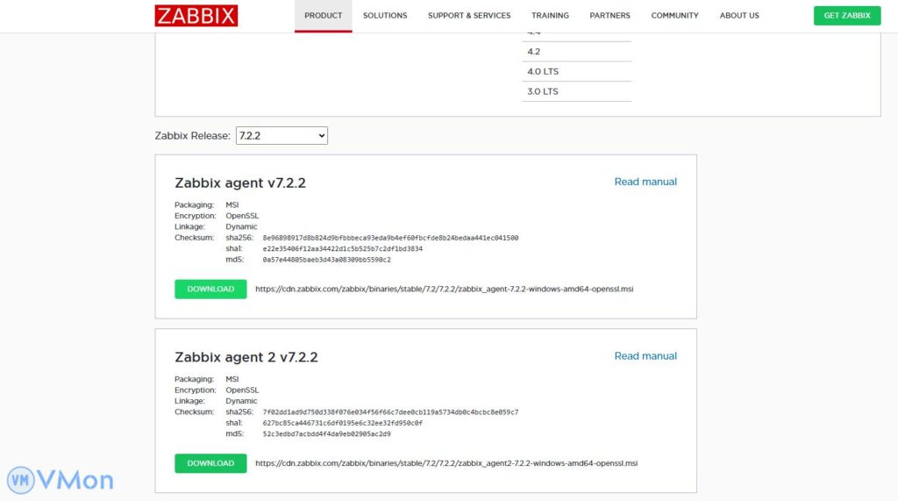The height and width of the screenshot is (501, 898).
Task: Click the zabbix_agent-7.2.2 download URL
Action: click(445, 289)
